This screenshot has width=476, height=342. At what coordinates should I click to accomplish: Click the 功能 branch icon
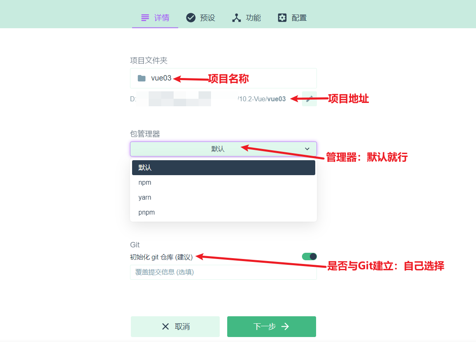(236, 18)
